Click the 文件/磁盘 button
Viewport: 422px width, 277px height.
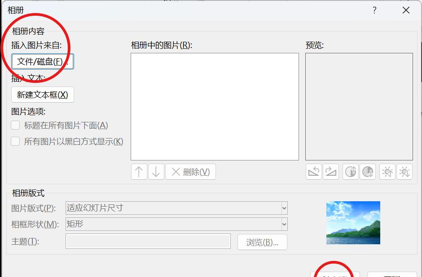tap(42, 62)
